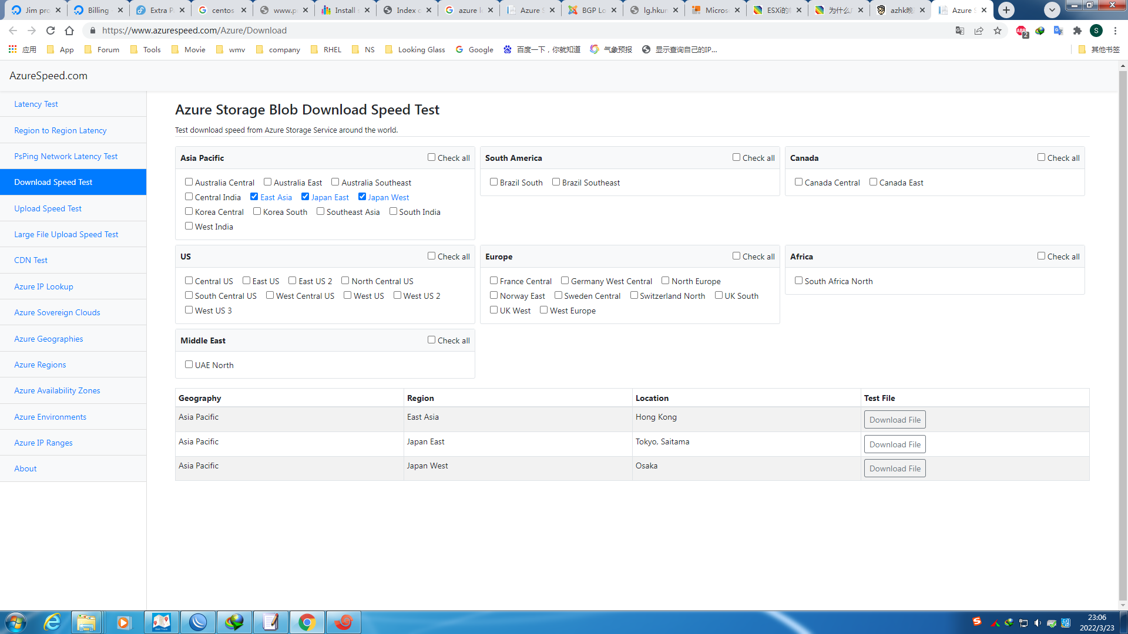
Task: Click the Azure Regions sidebar link
Action: pos(39,365)
